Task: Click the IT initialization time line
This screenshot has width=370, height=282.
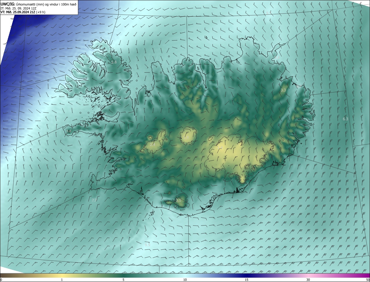Action: 19,8
